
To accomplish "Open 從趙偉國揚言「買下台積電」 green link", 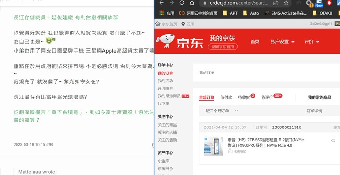I will 84,116.
